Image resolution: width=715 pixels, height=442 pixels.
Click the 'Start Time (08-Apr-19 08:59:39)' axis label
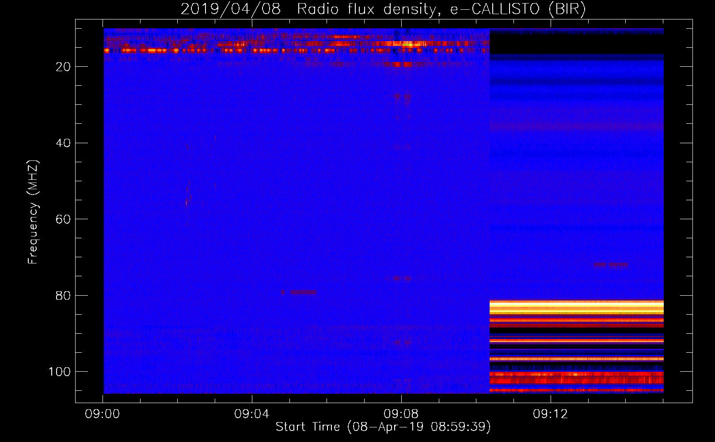tap(383, 427)
